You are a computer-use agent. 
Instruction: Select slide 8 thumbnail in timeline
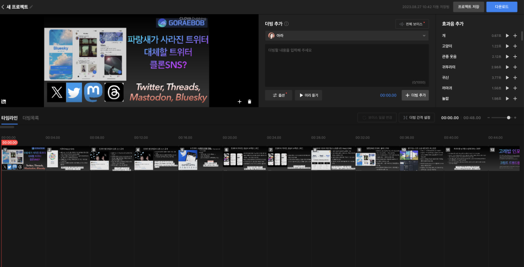tap(334, 159)
